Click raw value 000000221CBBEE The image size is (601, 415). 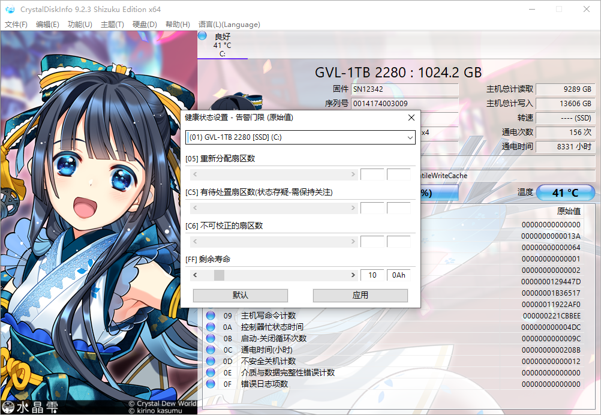click(552, 316)
